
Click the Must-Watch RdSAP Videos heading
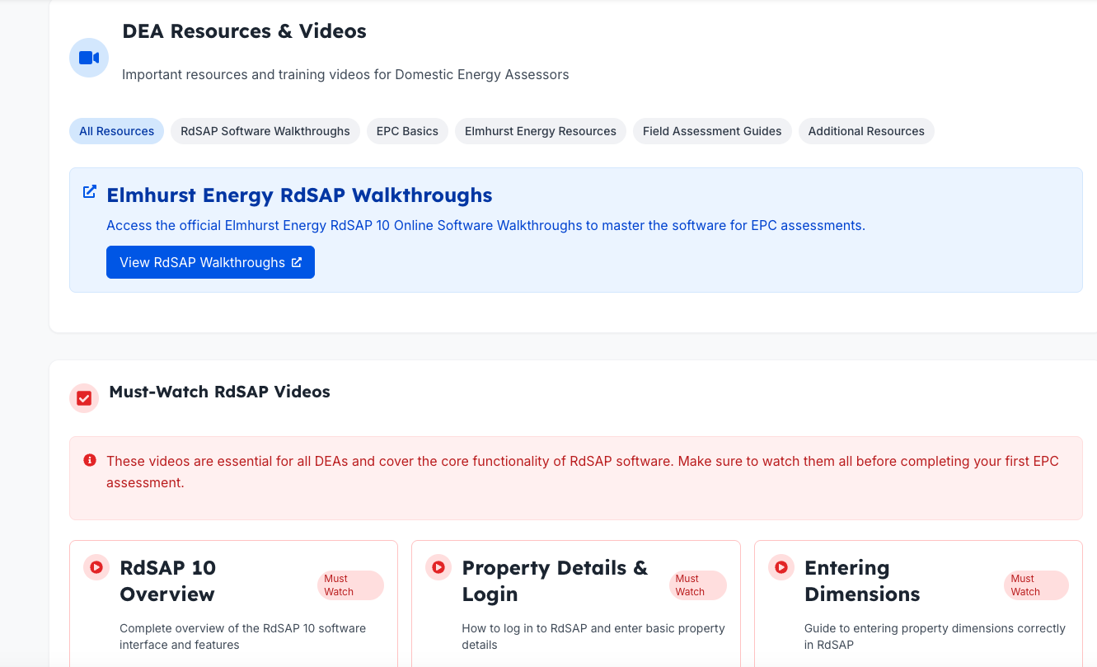(x=219, y=392)
